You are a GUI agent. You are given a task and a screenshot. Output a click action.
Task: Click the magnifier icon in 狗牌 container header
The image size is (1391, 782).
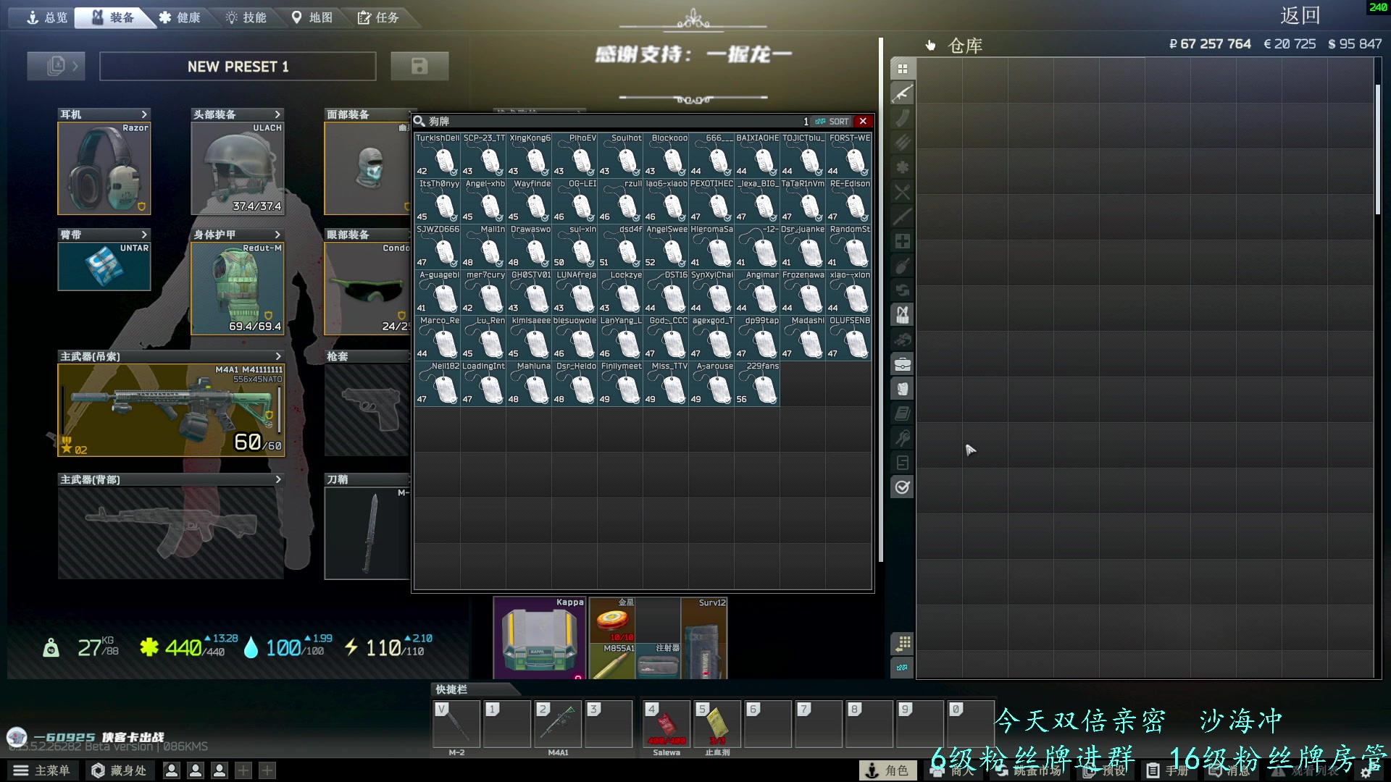[419, 121]
